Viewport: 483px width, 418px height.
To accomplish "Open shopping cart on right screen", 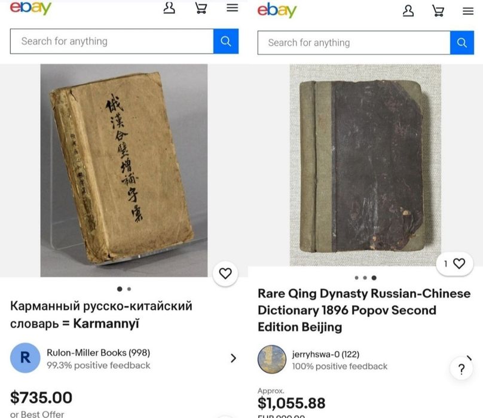I will [438, 11].
